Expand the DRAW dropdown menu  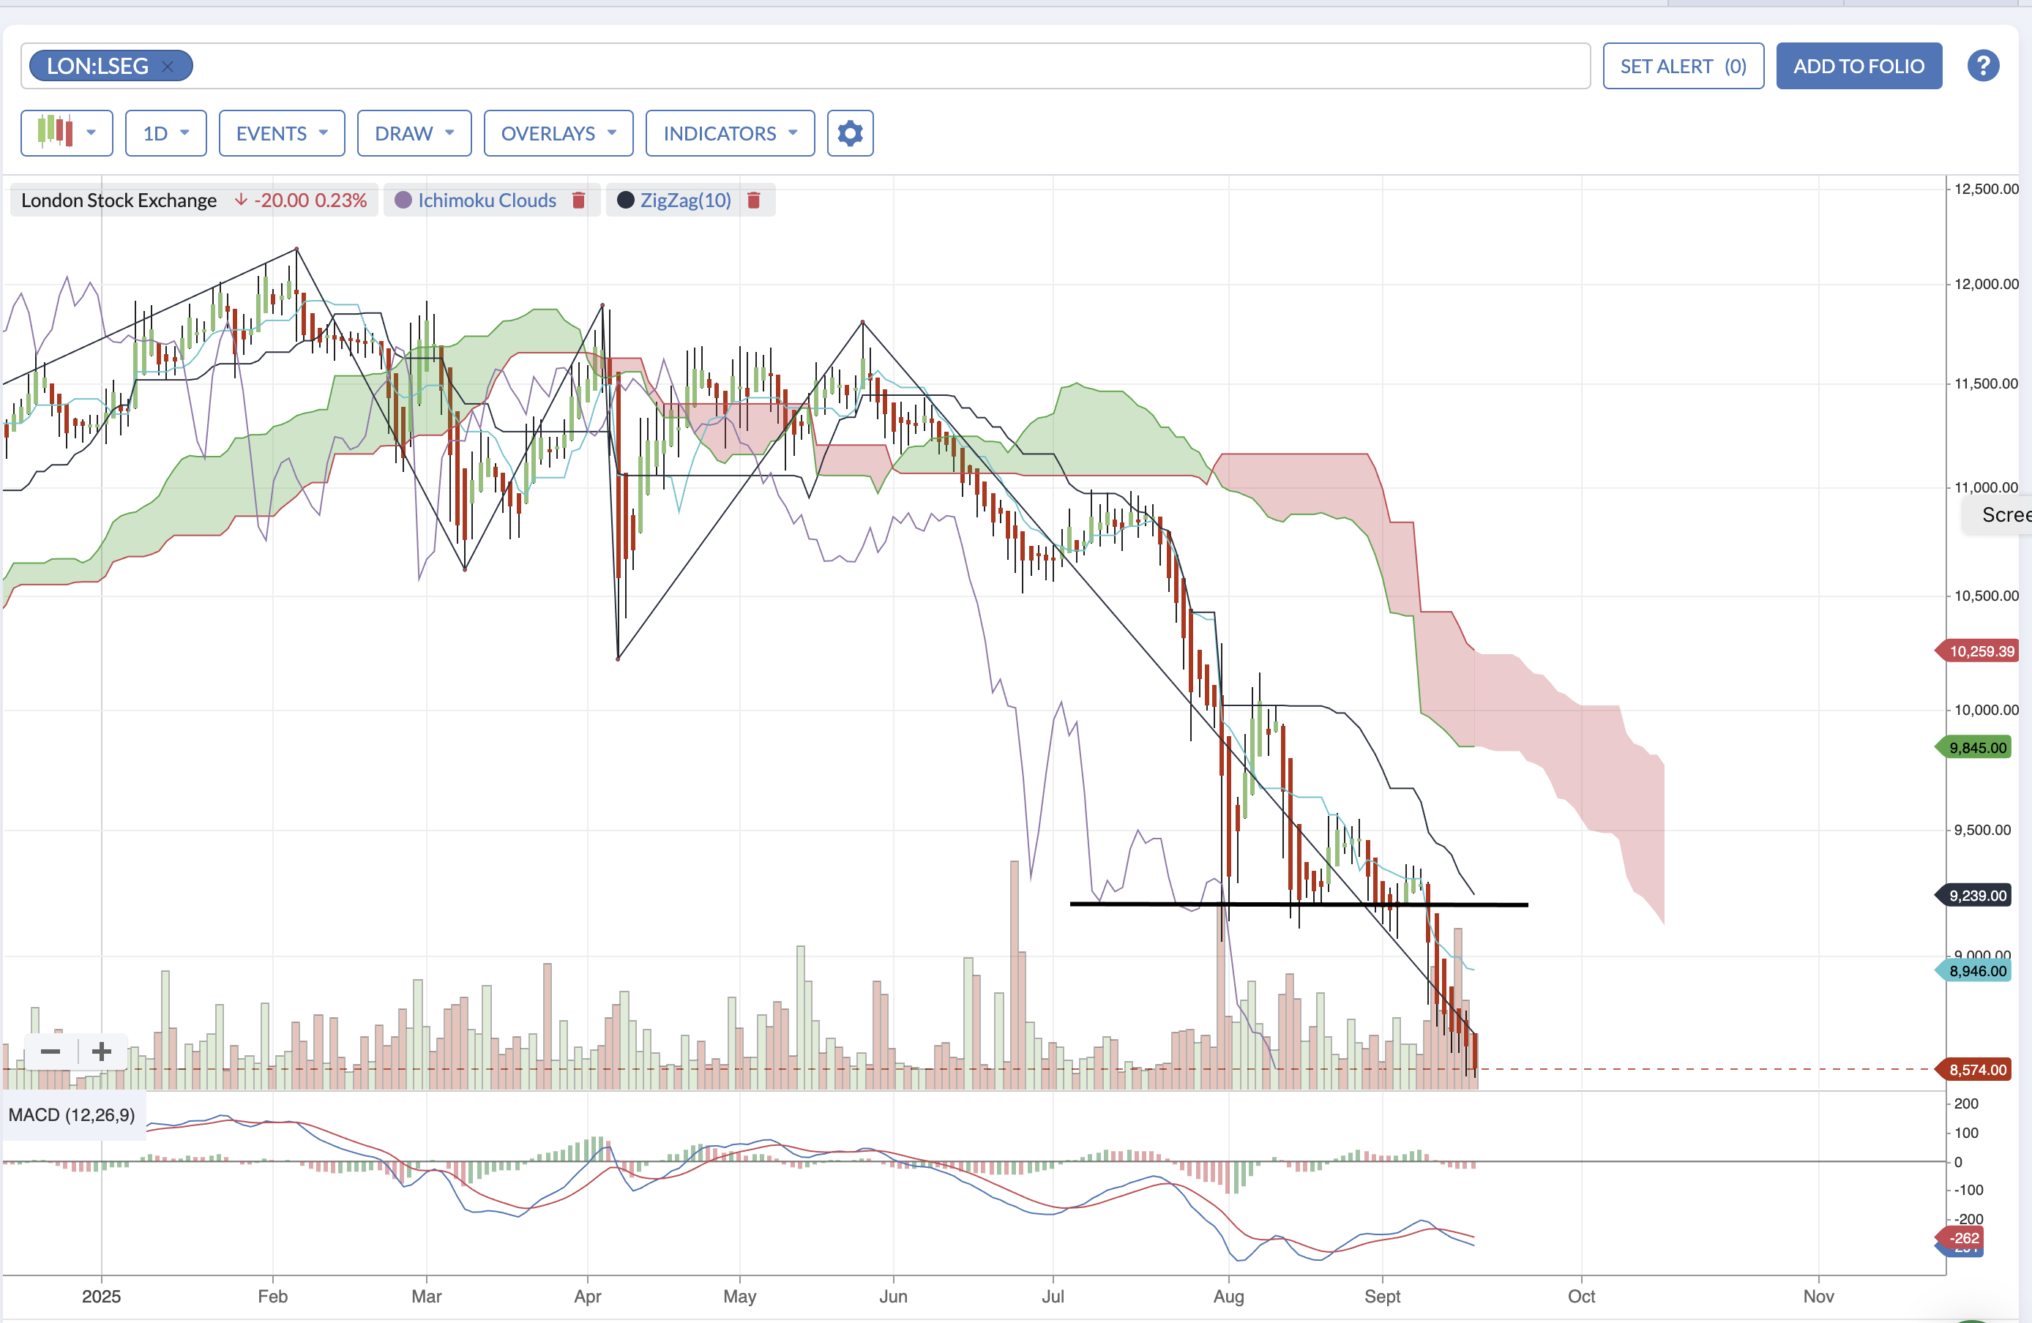(414, 133)
